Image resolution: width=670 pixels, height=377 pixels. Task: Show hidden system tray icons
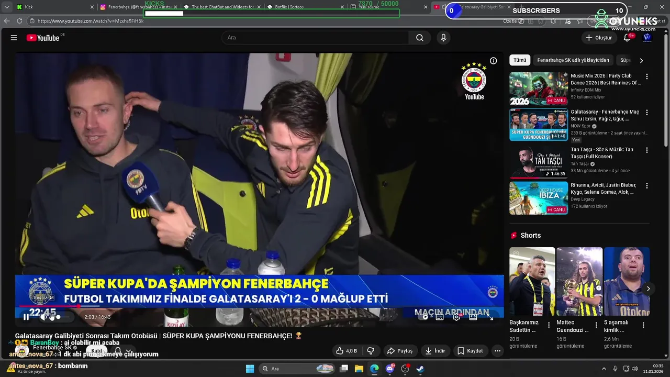click(604, 369)
